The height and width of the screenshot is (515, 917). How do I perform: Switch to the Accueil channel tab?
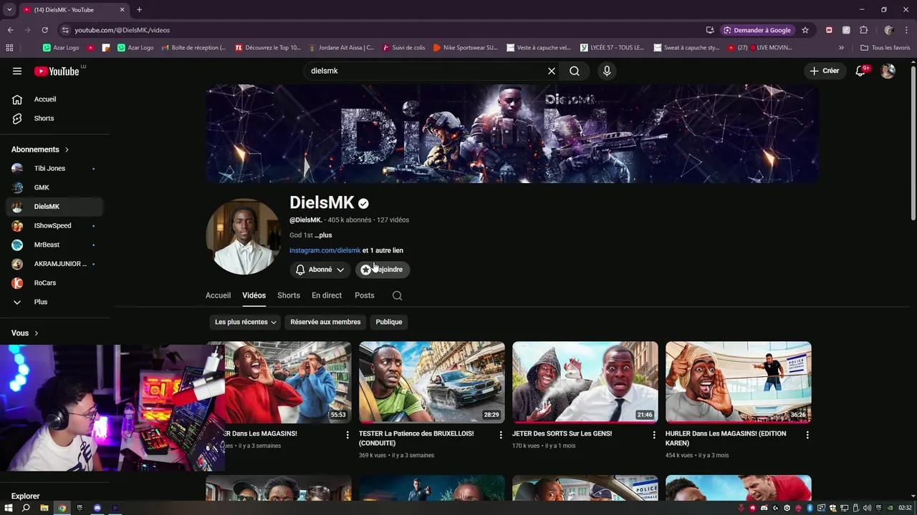click(x=218, y=295)
